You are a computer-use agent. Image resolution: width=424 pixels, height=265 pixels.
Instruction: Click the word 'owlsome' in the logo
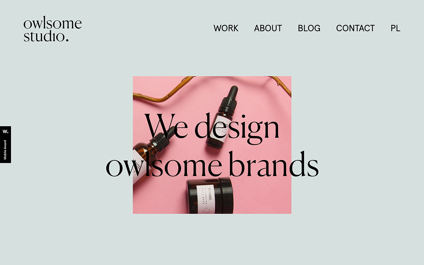click(x=53, y=24)
